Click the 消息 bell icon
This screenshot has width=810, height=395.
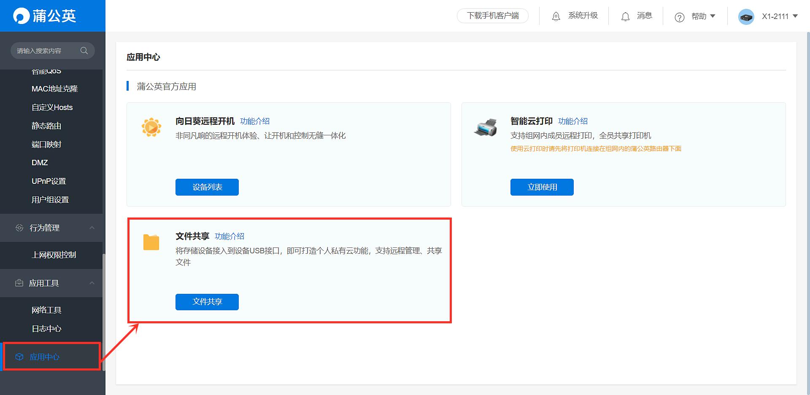(625, 16)
